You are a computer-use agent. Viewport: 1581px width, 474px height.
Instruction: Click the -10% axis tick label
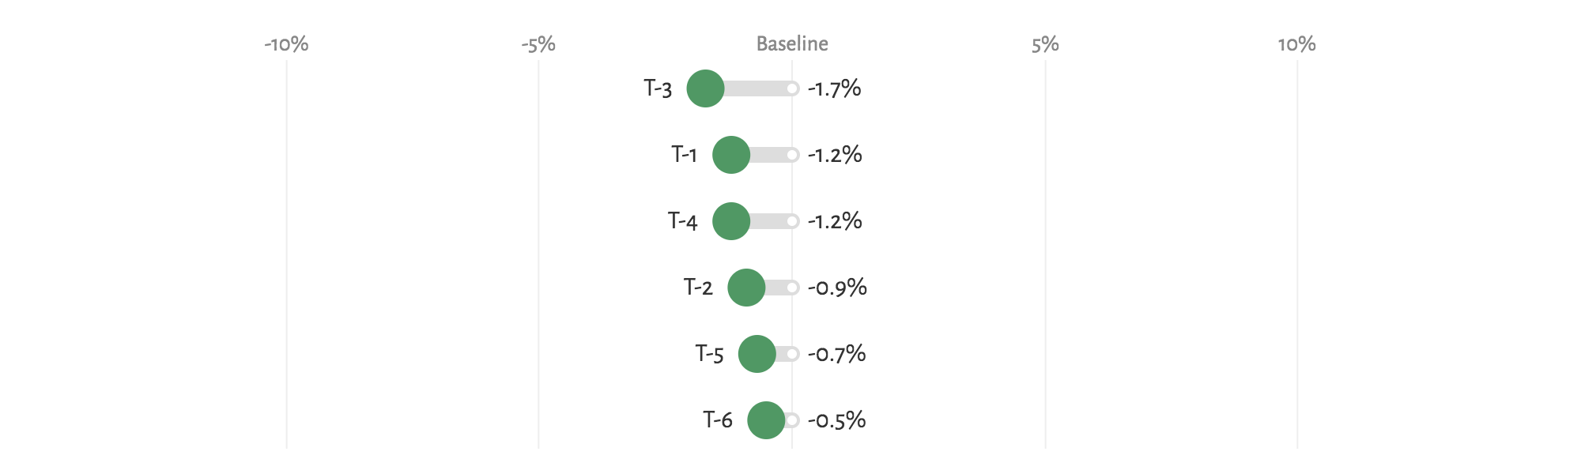286,44
